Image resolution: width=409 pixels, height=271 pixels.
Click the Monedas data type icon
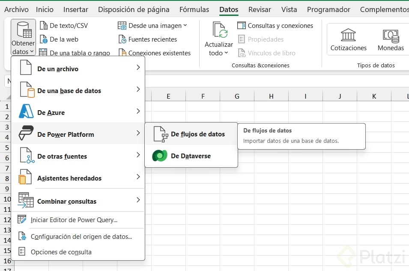click(x=391, y=35)
